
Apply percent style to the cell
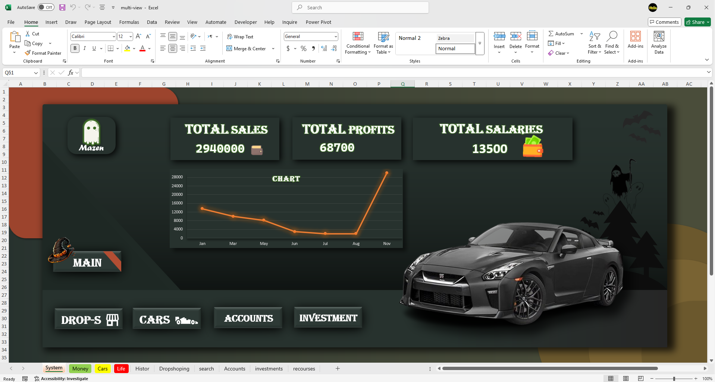point(304,49)
